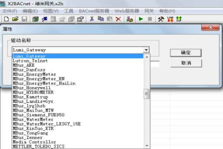Select MBus_Landis+Gyr driver

(x=78, y=101)
